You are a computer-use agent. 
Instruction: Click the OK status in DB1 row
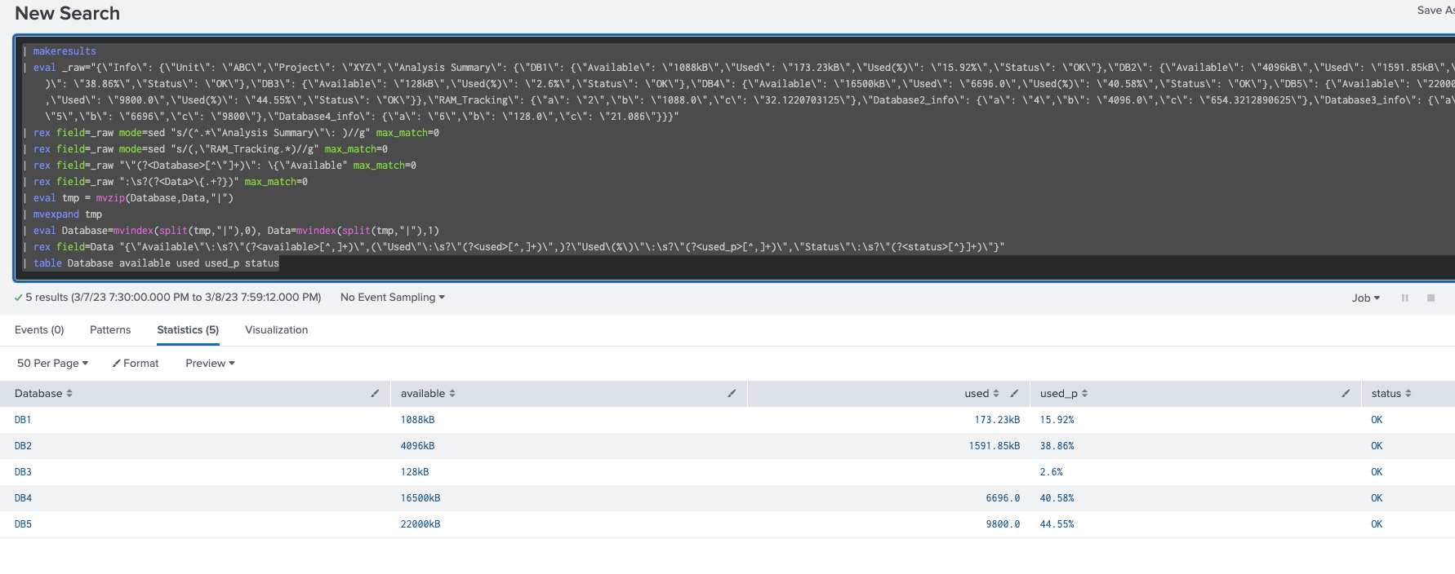pos(1377,420)
